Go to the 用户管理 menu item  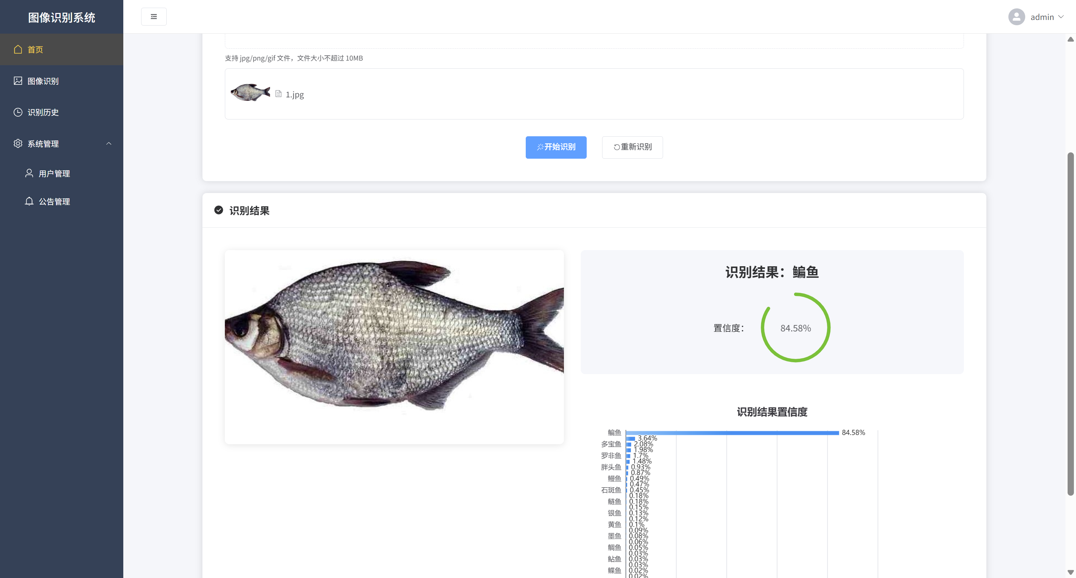pyautogui.click(x=54, y=173)
